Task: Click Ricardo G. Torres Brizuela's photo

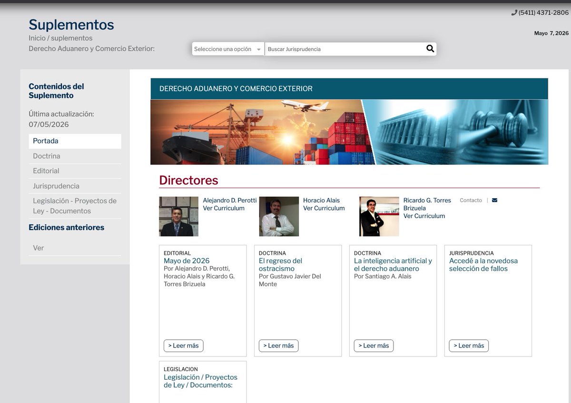Action: [379, 217]
